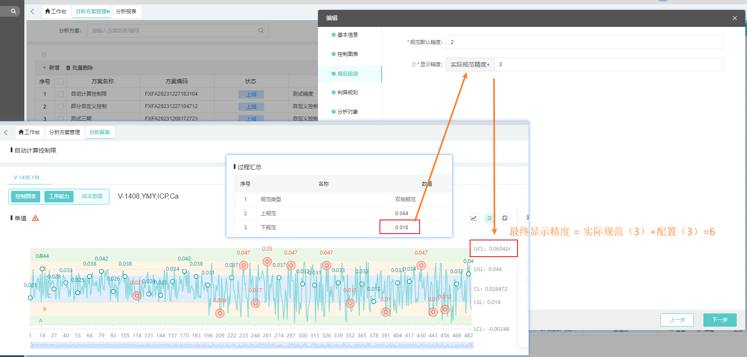Click the red warning triangle beside 单值

tap(35, 218)
